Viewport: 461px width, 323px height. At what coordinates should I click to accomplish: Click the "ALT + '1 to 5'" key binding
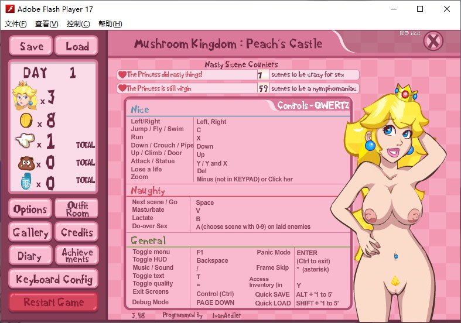[x=315, y=294]
